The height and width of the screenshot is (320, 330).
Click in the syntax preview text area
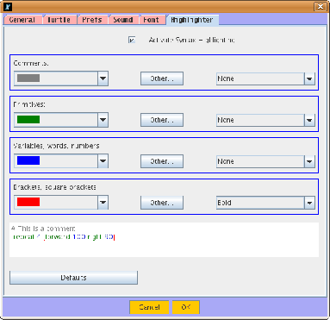[x=164, y=240]
